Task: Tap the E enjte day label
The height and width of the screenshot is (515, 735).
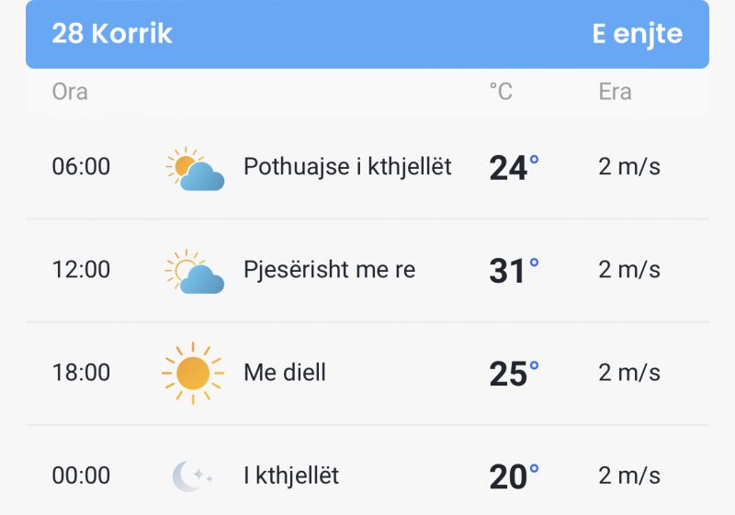Action: point(637,34)
